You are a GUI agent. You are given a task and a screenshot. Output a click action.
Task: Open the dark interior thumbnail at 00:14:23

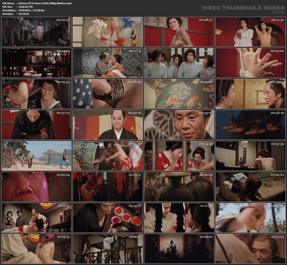click(36, 63)
